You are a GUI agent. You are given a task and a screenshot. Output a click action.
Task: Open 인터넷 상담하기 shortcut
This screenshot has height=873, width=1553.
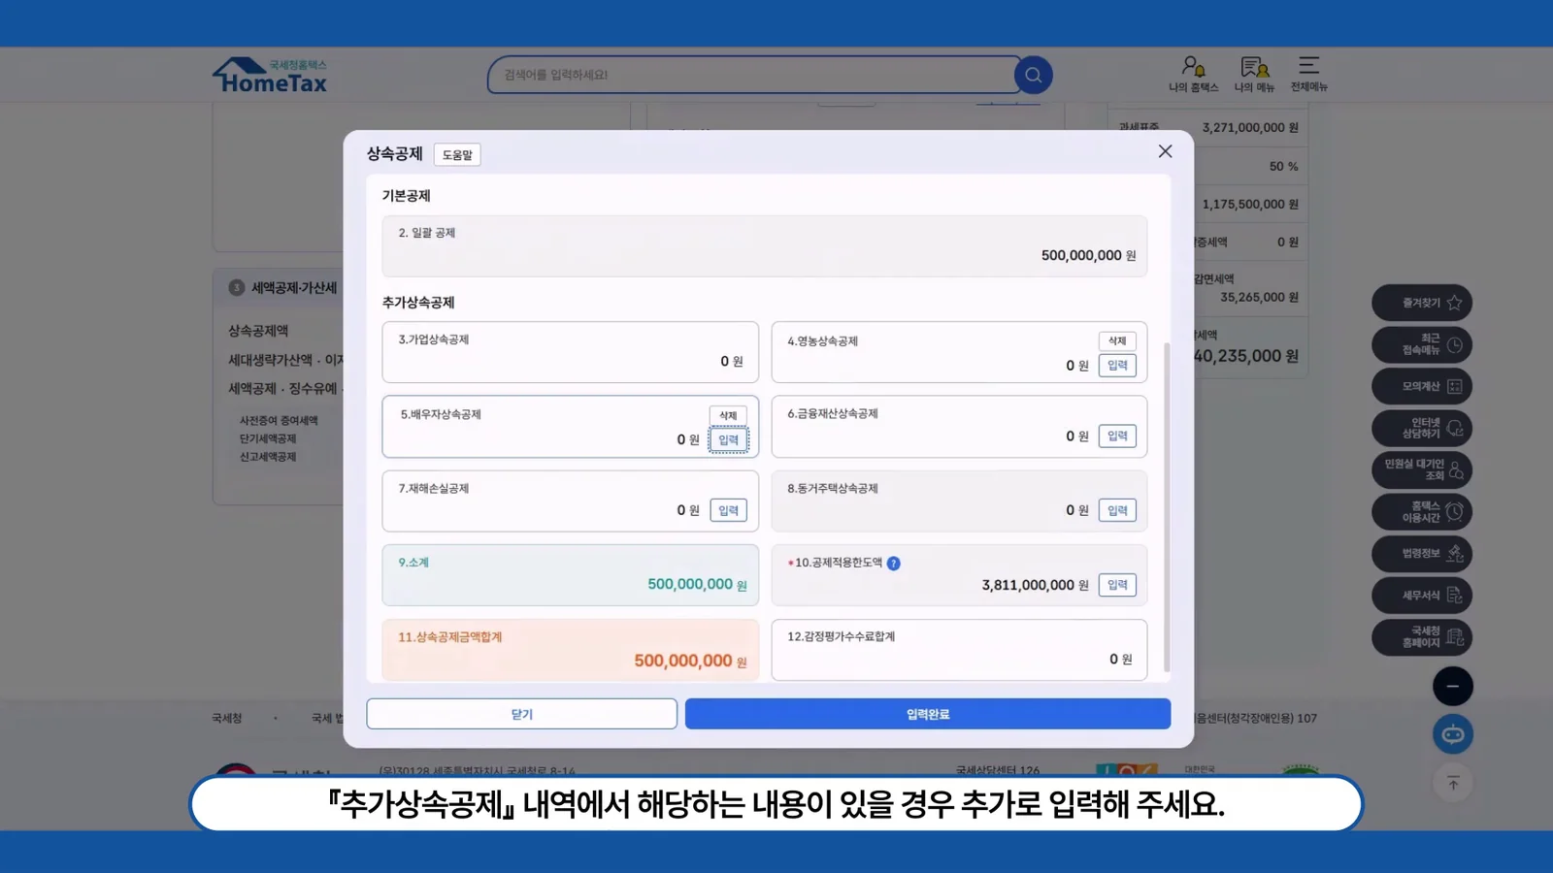click(1422, 428)
